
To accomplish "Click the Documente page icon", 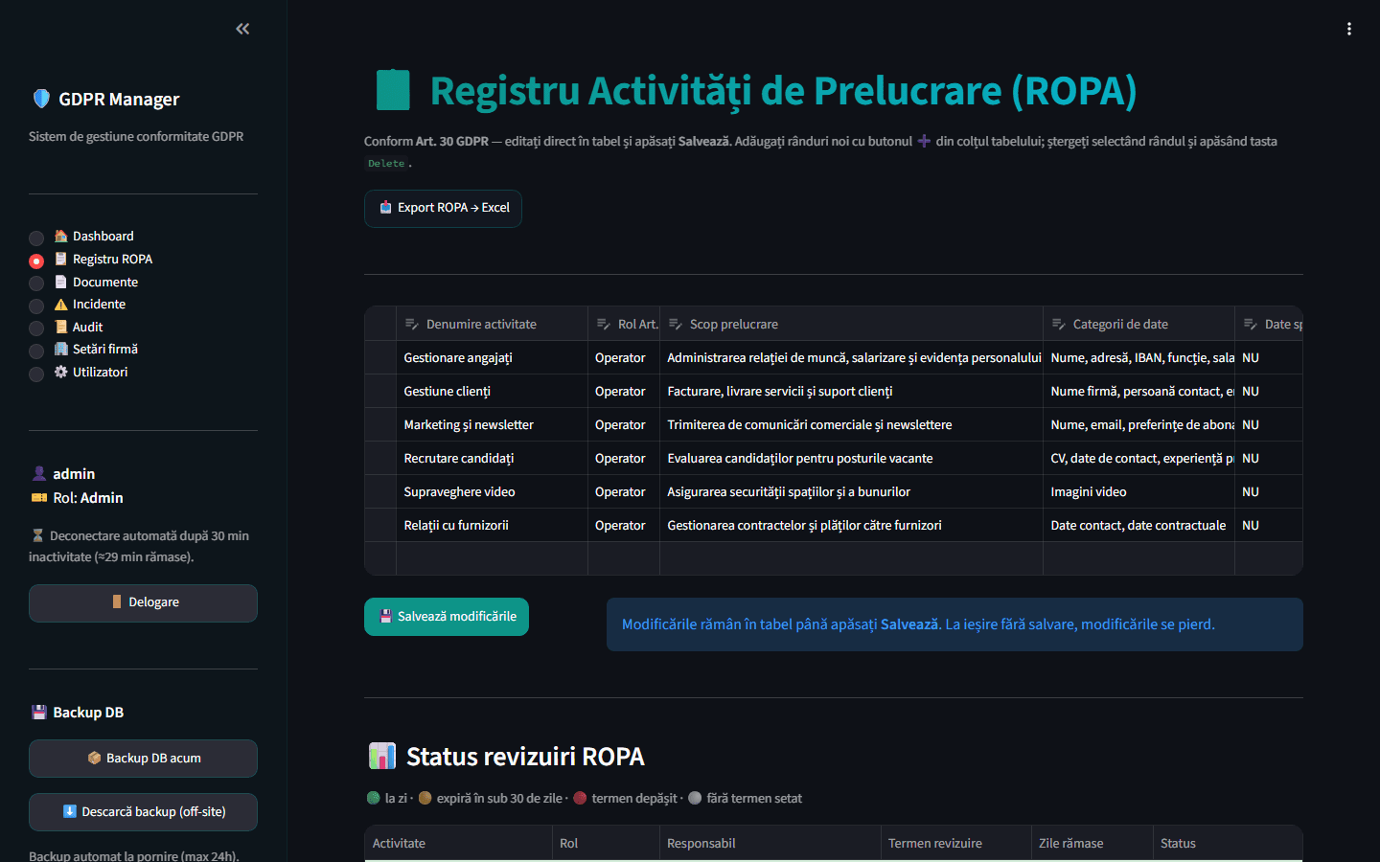I will point(61,282).
